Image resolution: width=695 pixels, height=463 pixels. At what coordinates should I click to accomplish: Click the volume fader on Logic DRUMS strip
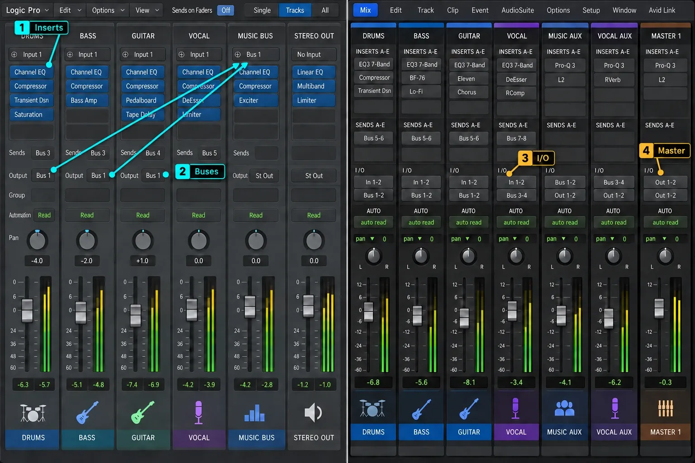pos(27,310)
